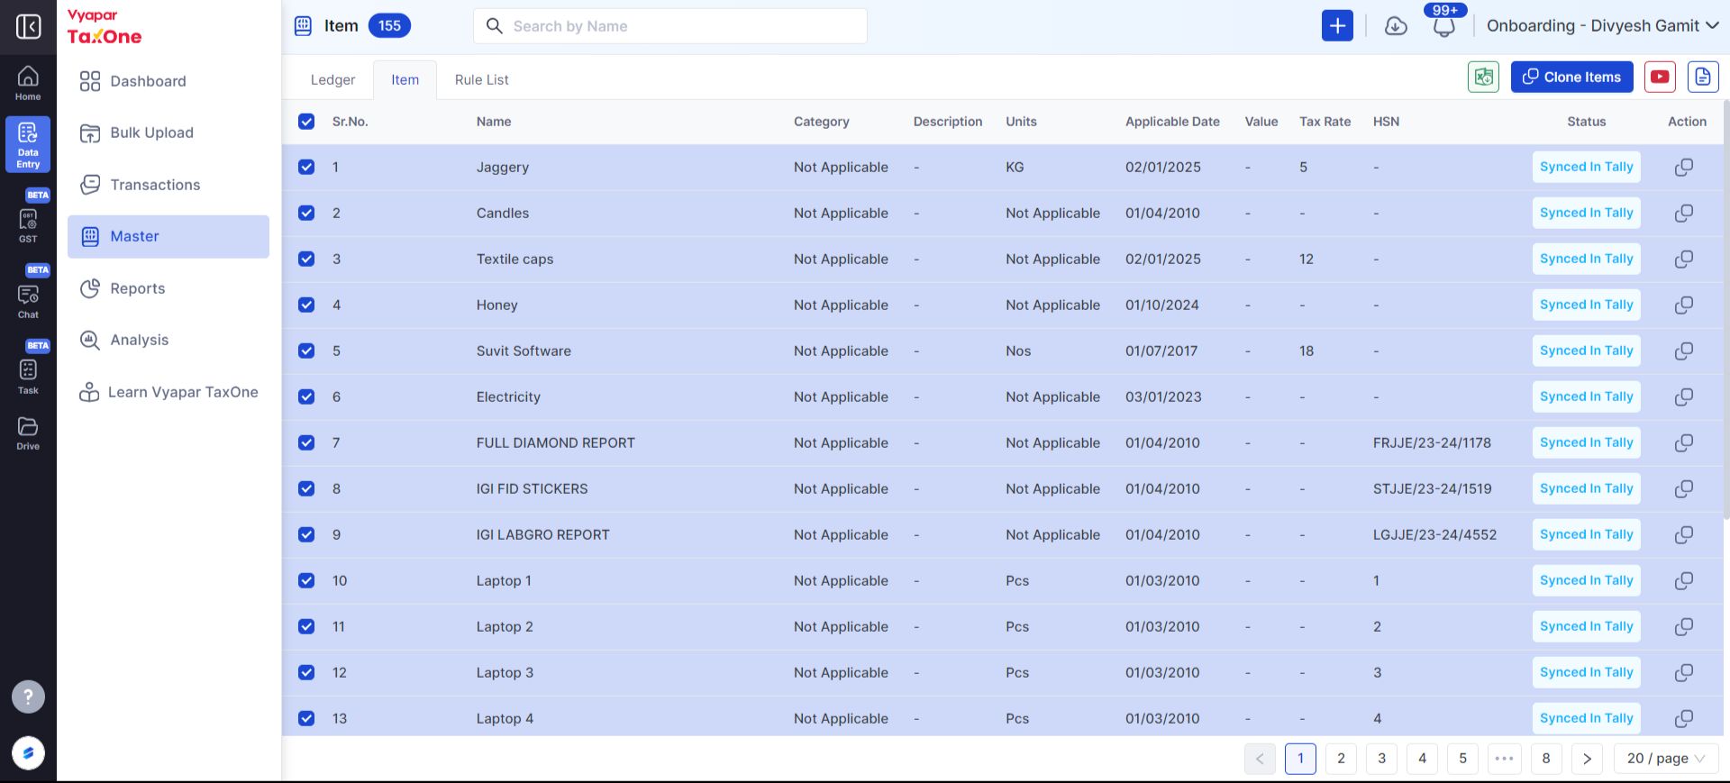Uncheck the Textile caps row checkbox

tap(306, 259)
